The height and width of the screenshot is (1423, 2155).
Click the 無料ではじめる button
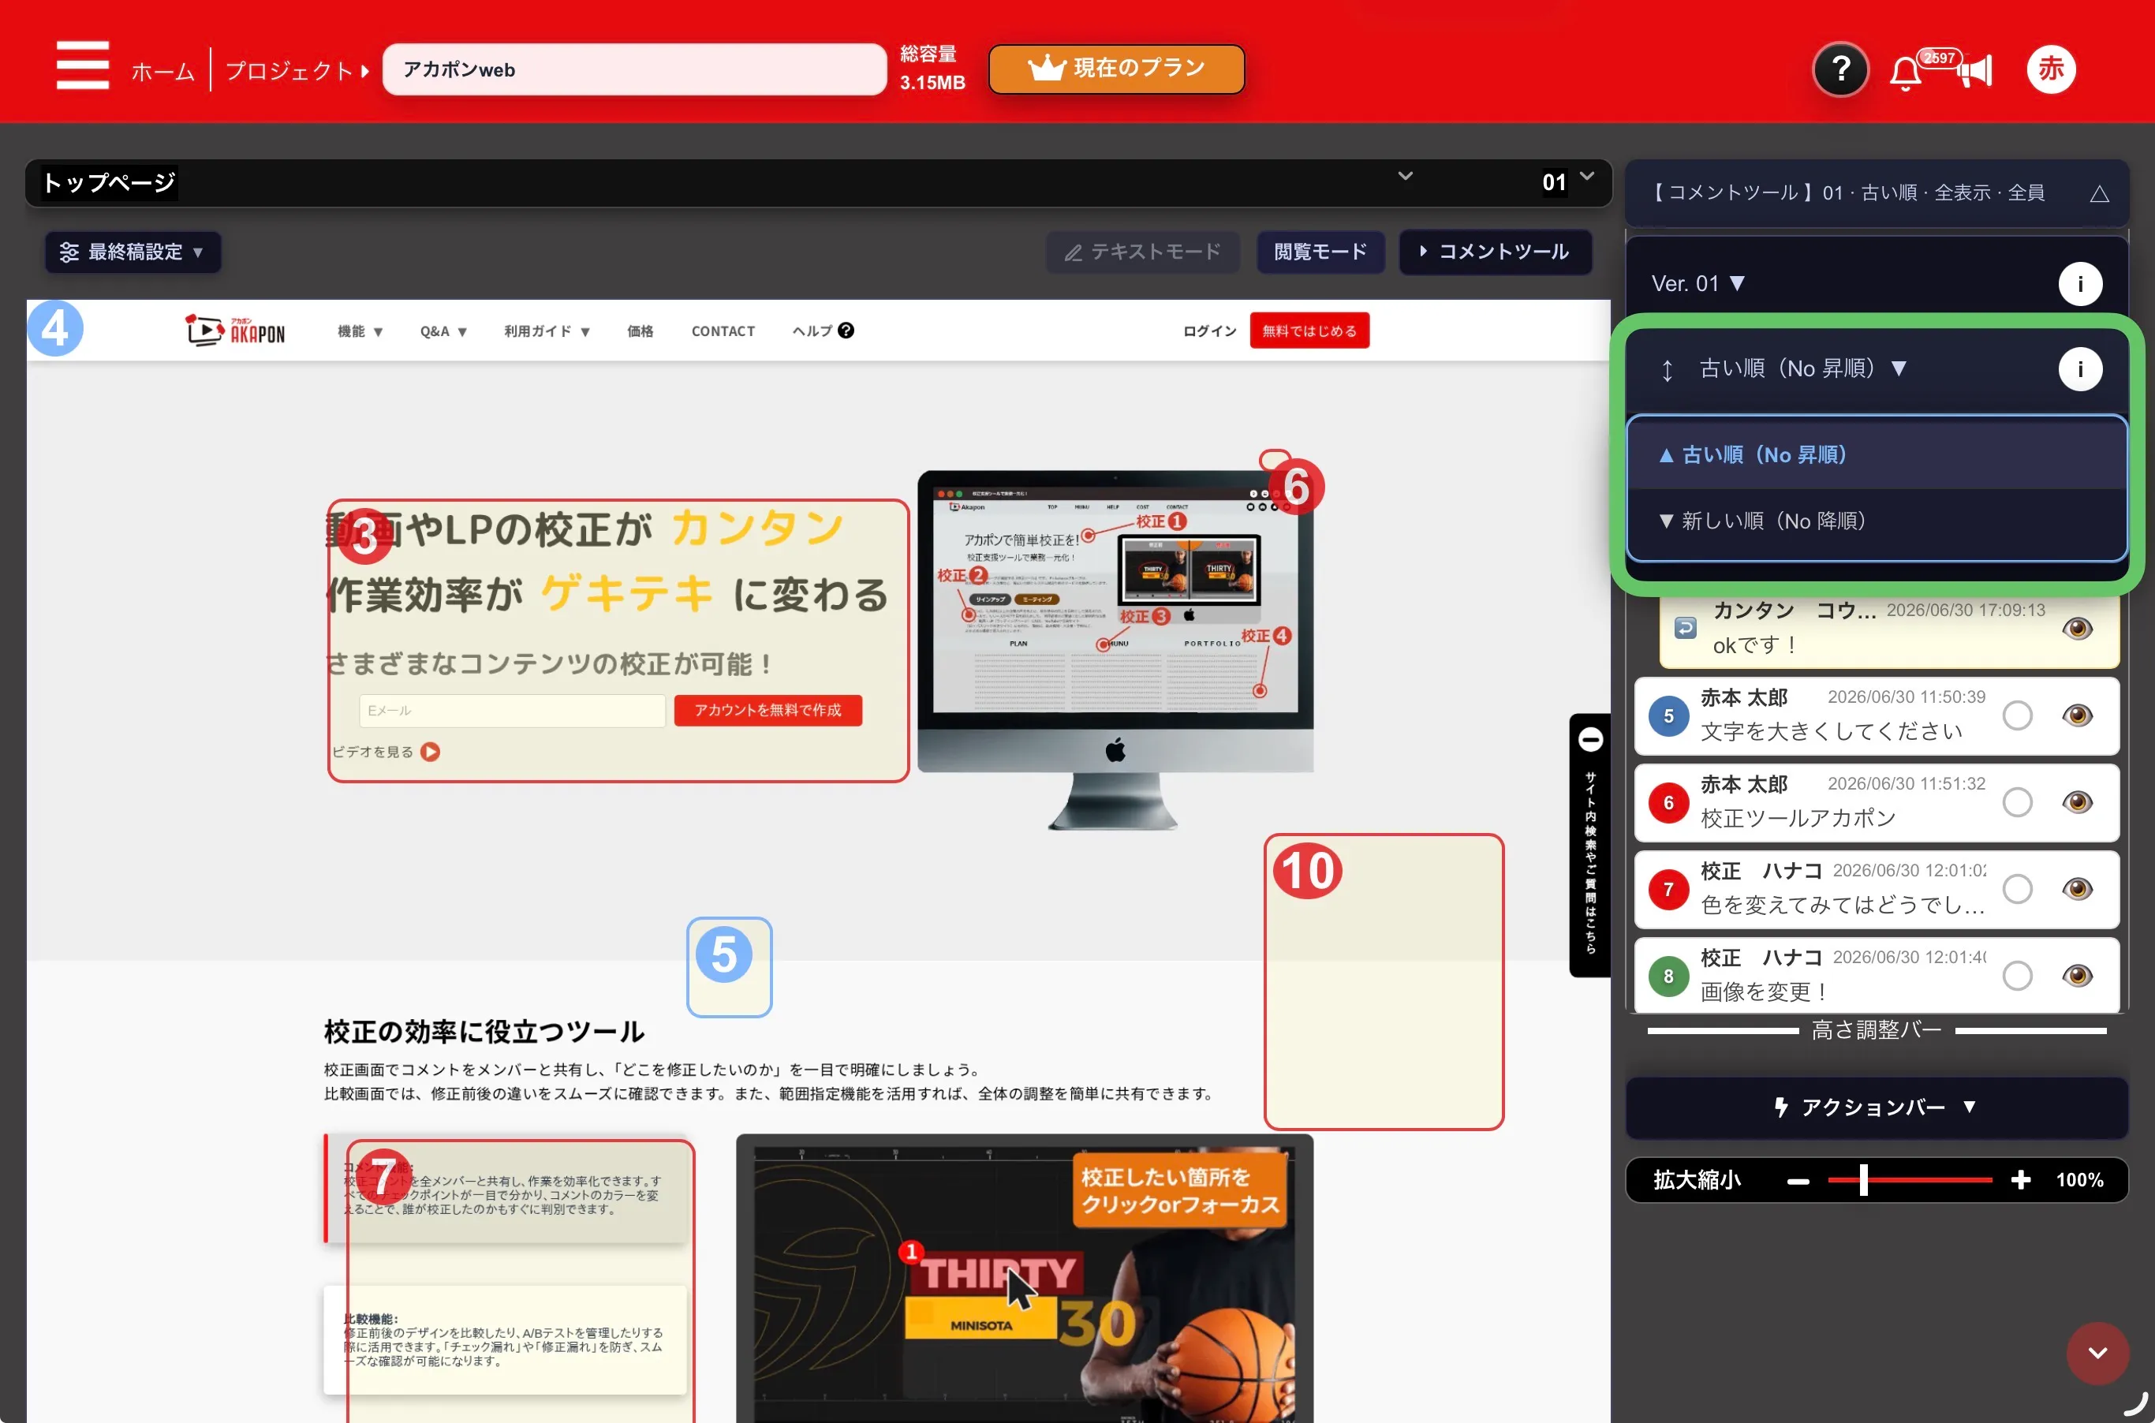pos(1309,331)
